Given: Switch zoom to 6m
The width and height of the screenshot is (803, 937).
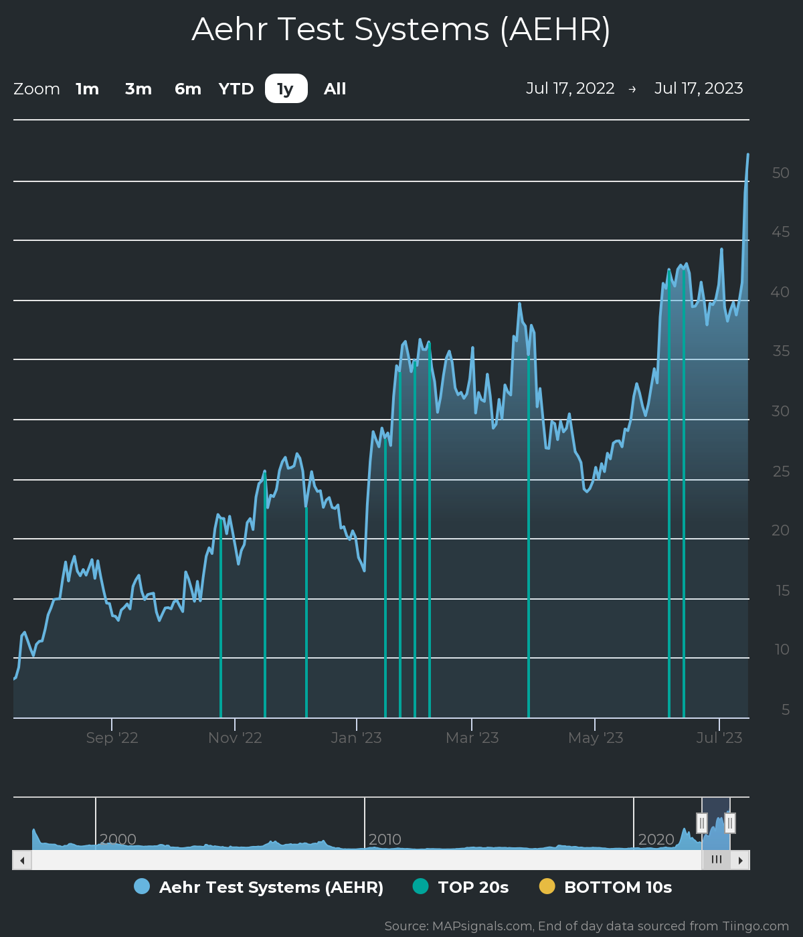Looking at the screenshot, I should pos(188,89).
